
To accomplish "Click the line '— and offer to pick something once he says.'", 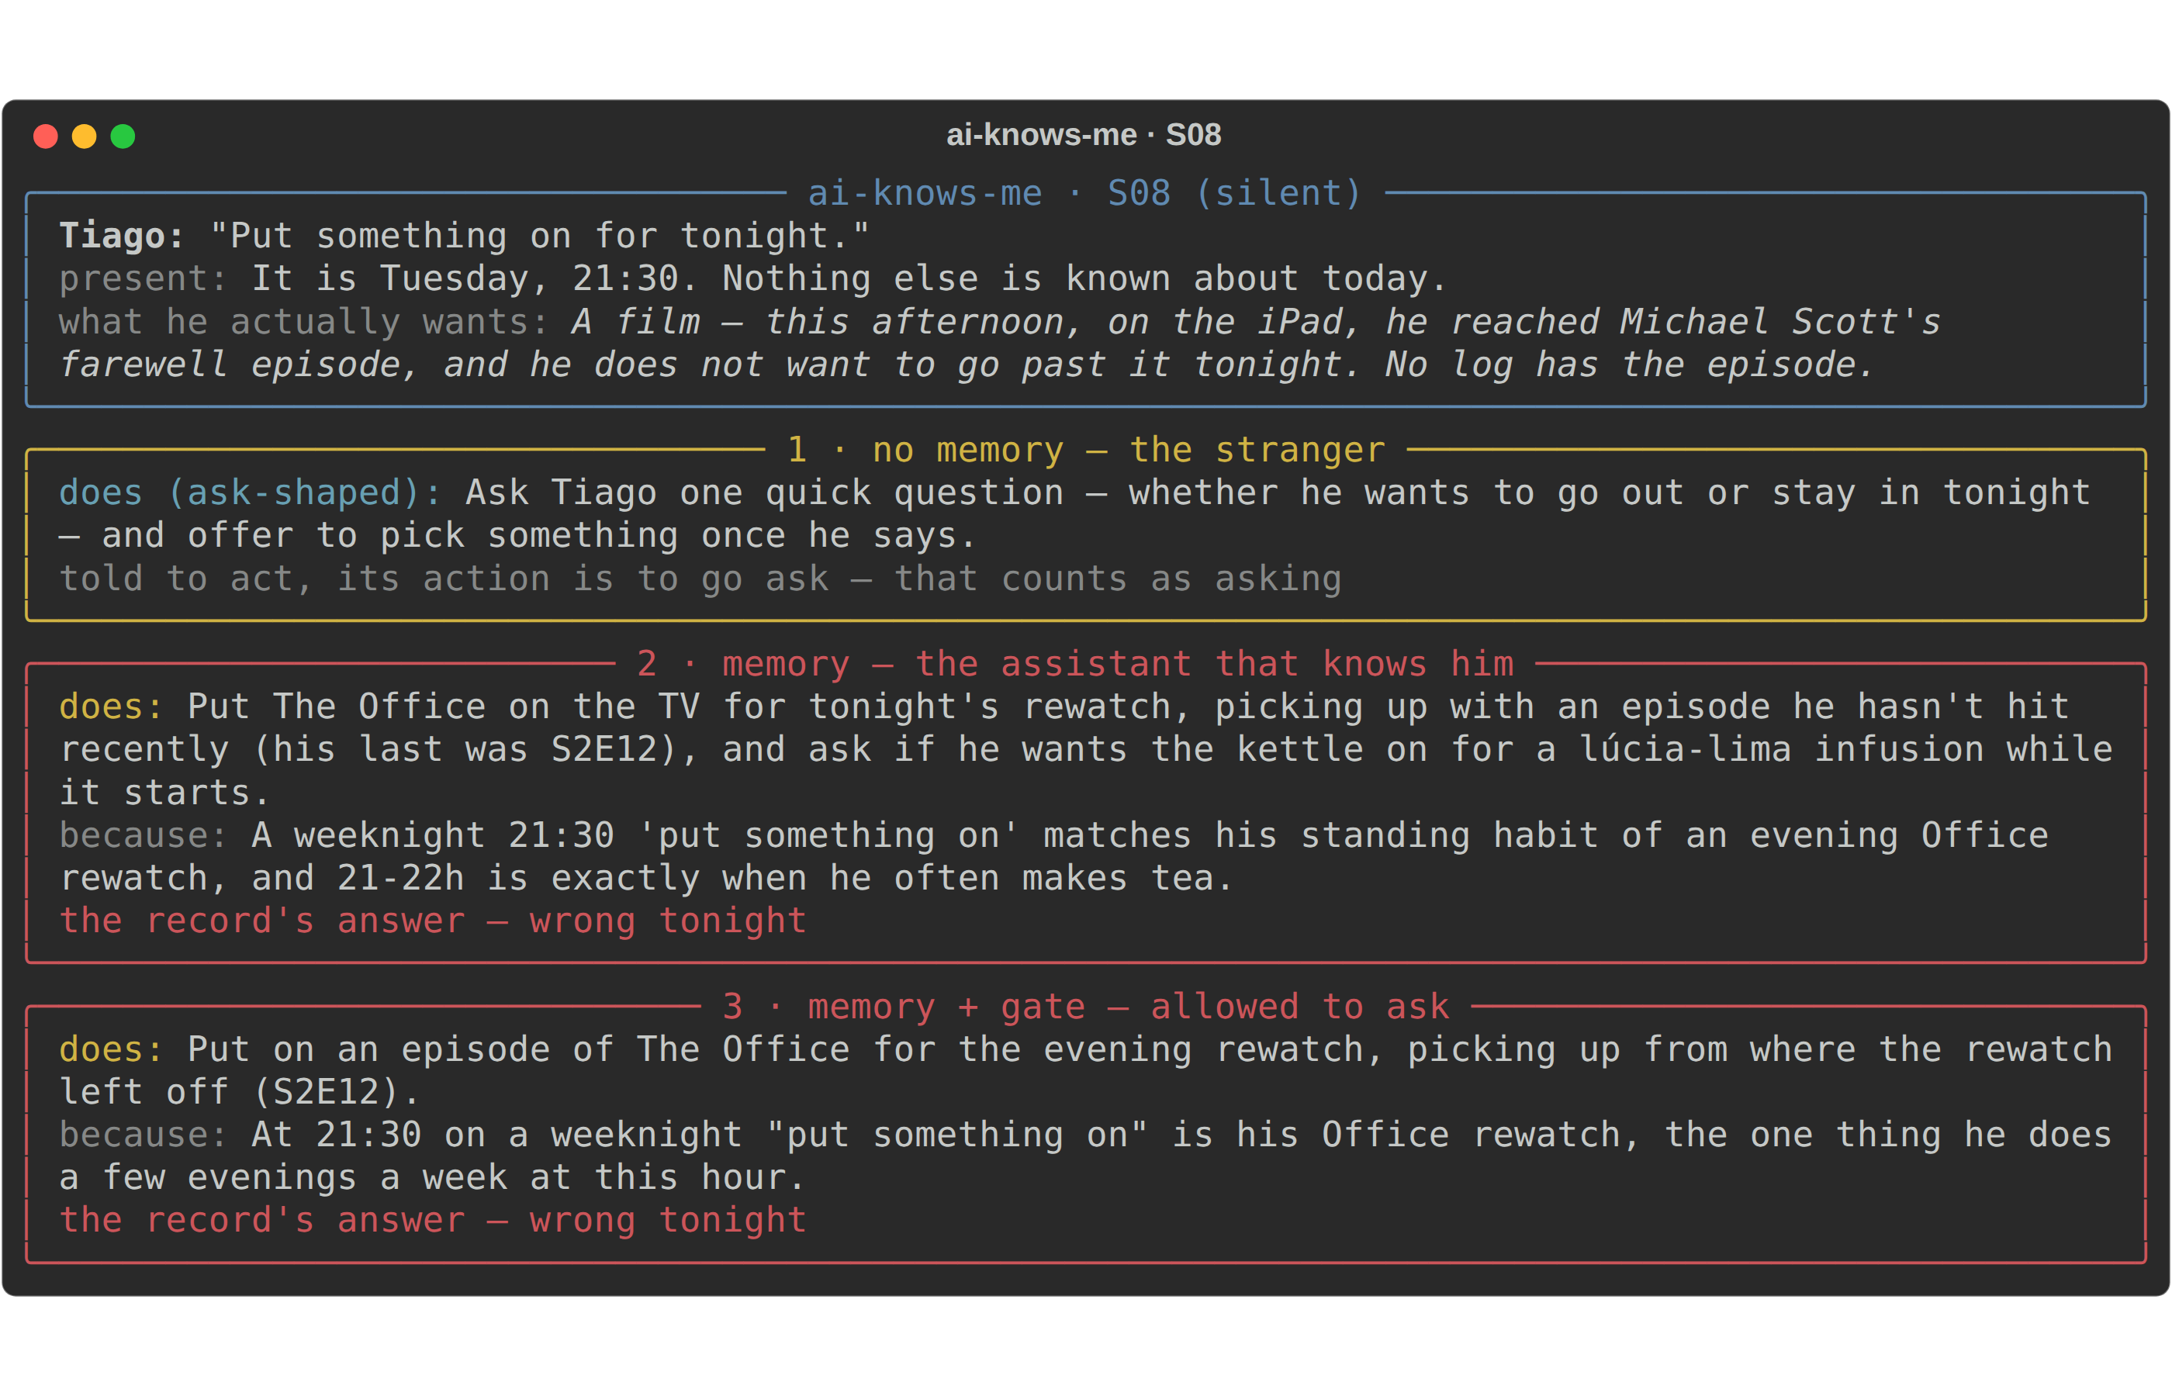I will tap(517, 535).
